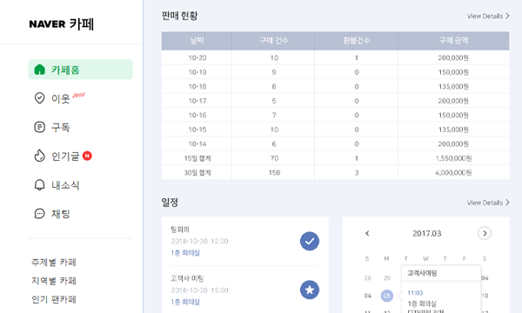Go to next month in calendar

[485, 234]
